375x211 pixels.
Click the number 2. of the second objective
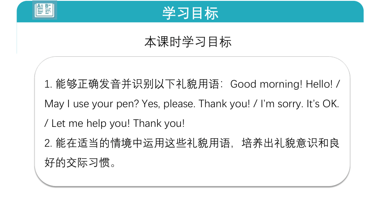pos(48,143)
